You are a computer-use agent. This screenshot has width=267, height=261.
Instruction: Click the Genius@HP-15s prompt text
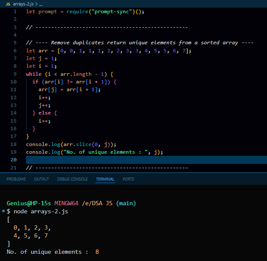(29, 203)
